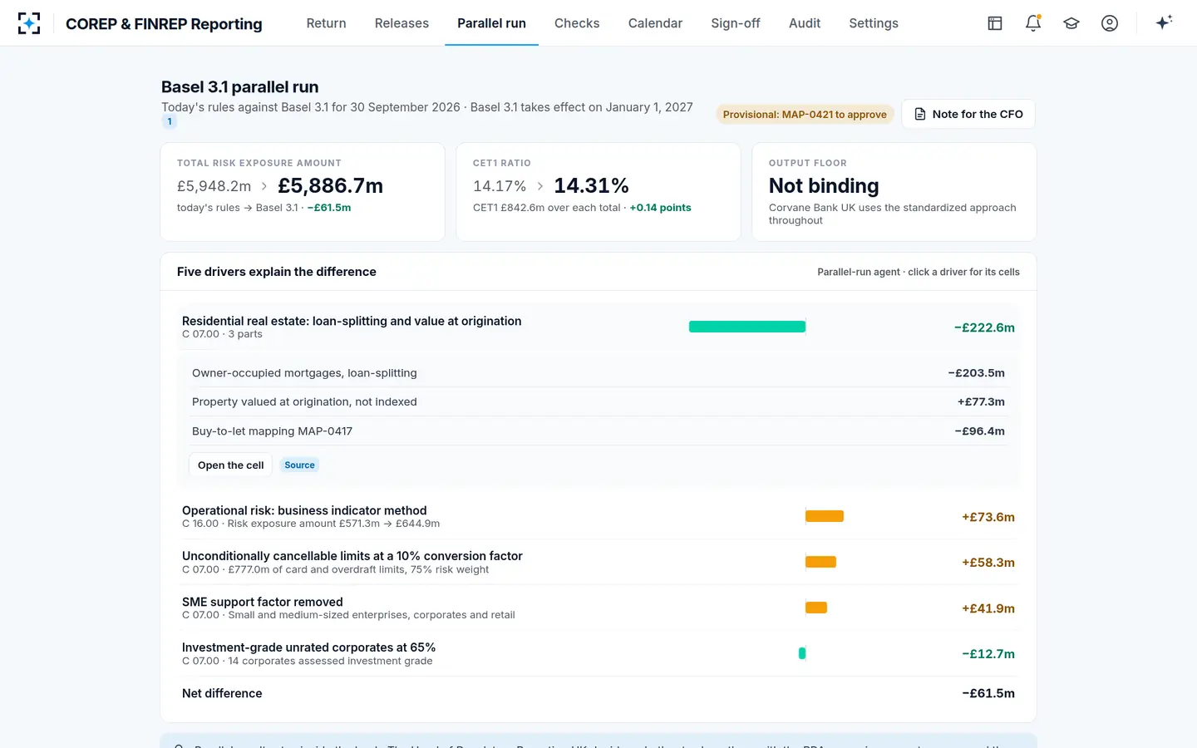The width and height of the screenshot is (1197, 748).
Task: Click the Provisional: MAP-0421 to approve badge
Action: [805, 115]
